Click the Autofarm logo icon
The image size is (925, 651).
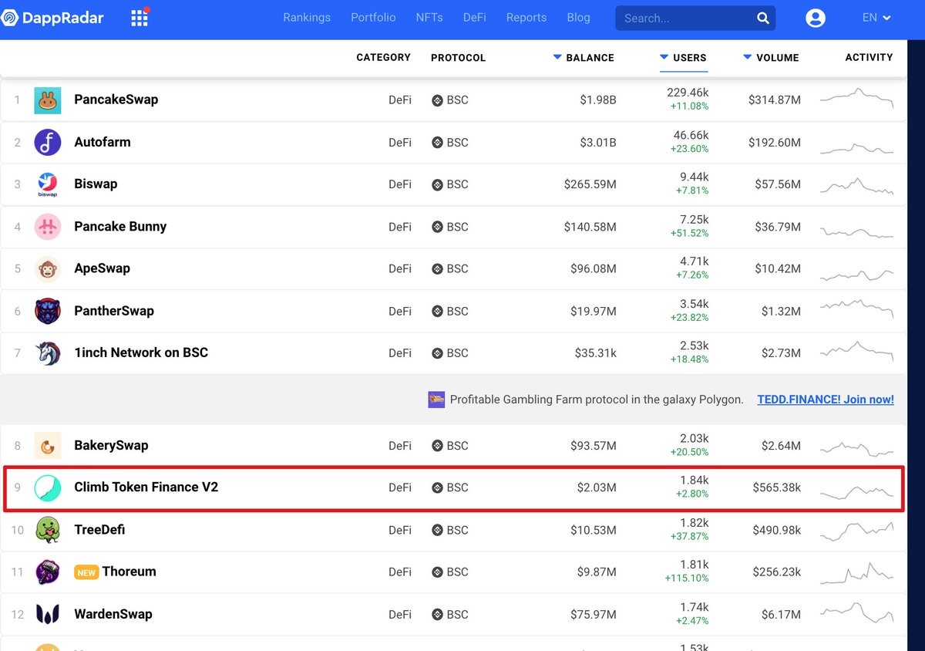pos(48,142)
